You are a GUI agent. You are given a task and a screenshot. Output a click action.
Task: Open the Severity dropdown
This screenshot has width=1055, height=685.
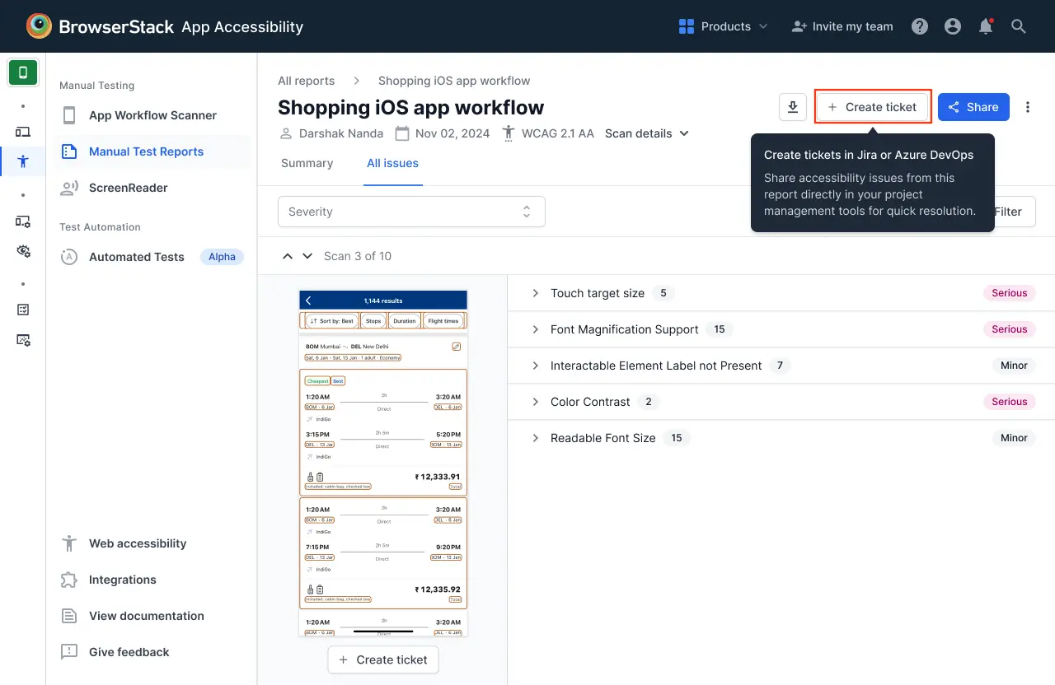click(x=411, y=212)
